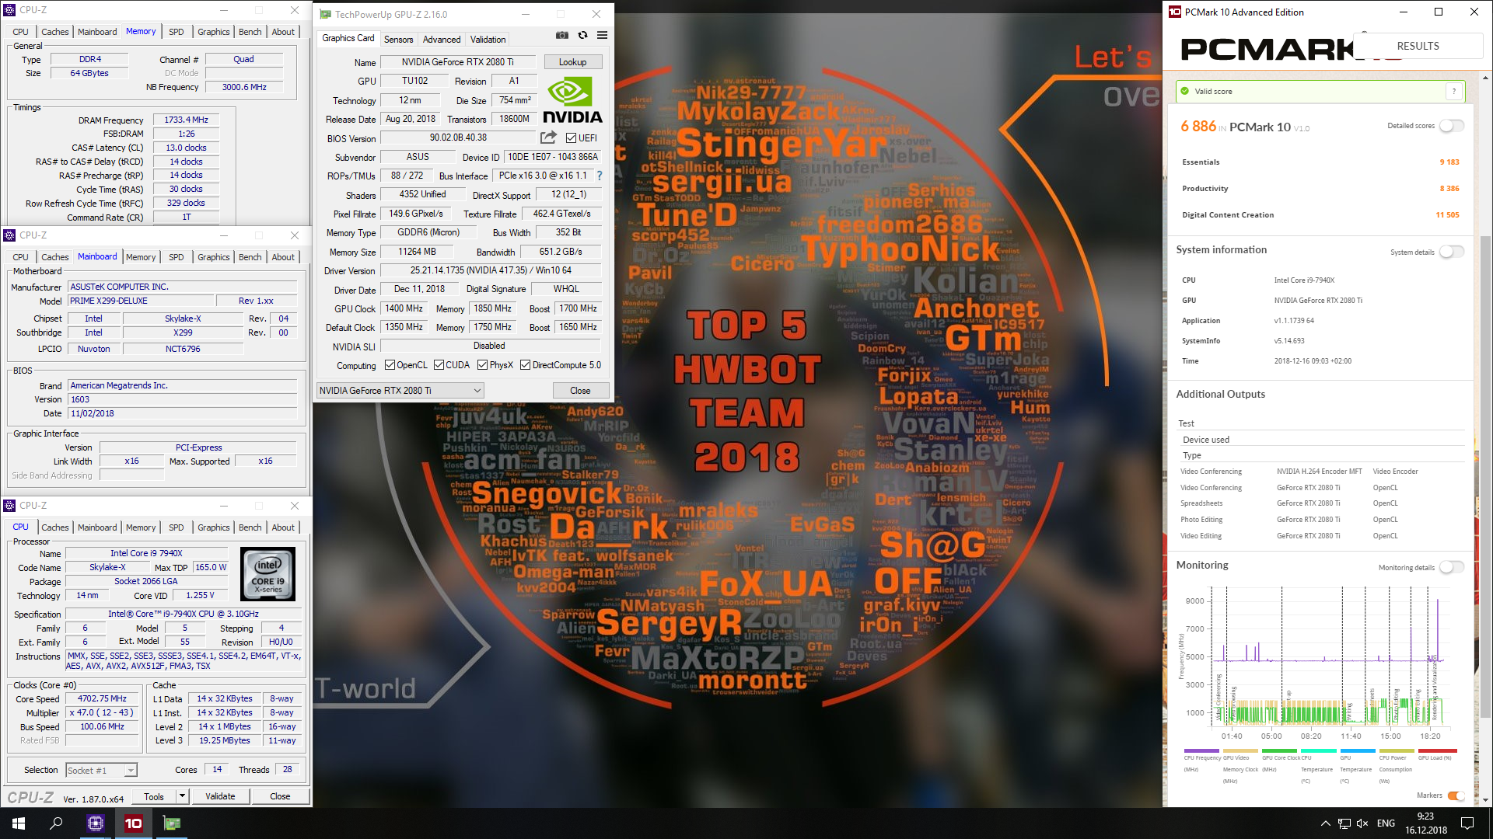1493x839 pixels.
Task: Click the red GPU Load legend swatch
Action: click(1437, 750)
